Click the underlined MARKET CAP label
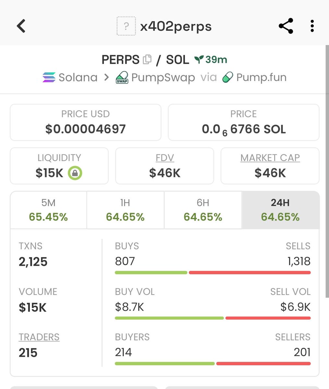This screenshot has width=329, height=389. tap(270, 158)
